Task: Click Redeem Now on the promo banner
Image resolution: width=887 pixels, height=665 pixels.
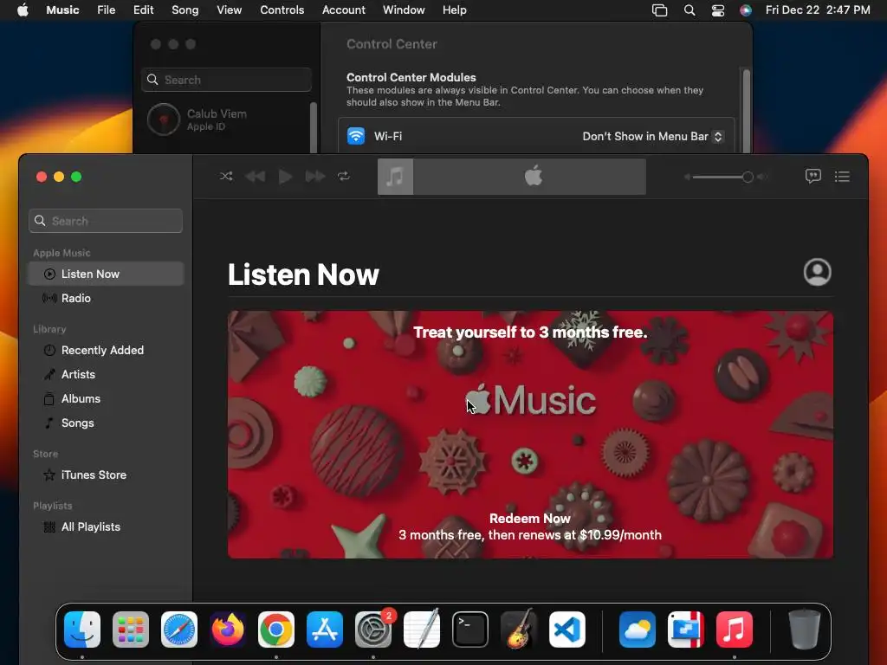Action: tap(530, 519)
